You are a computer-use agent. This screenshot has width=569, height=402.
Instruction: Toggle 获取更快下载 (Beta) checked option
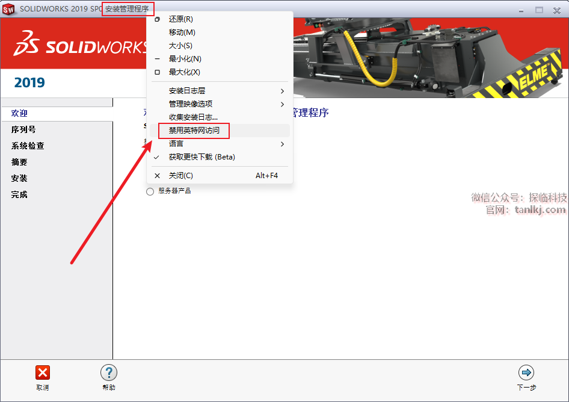point(219,157)
